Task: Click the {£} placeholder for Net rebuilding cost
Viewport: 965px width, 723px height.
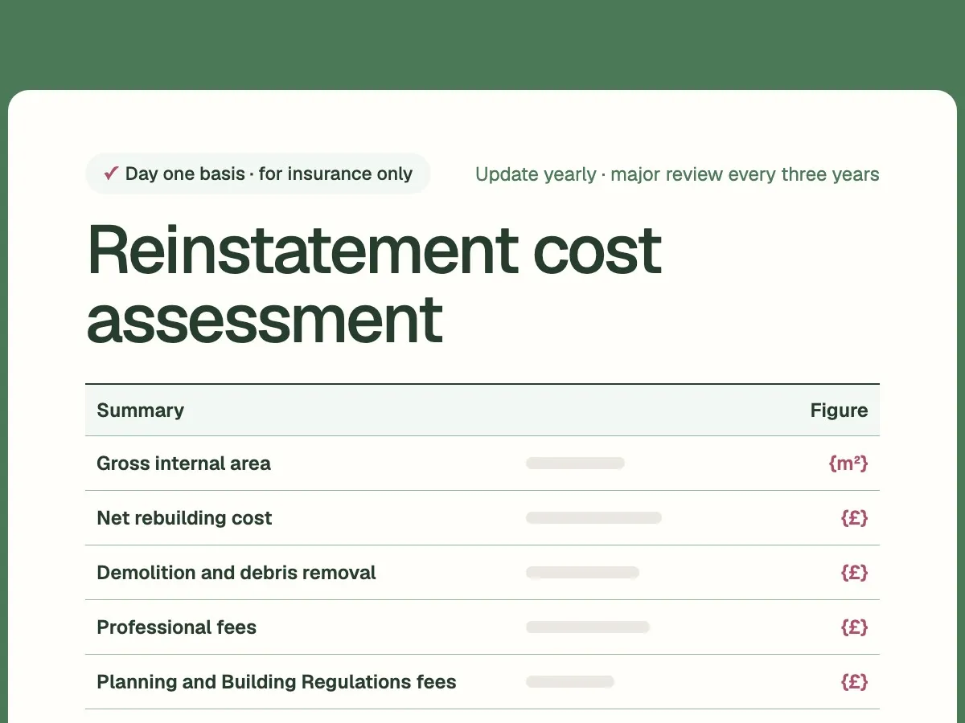Action: [x=854, y=518]
